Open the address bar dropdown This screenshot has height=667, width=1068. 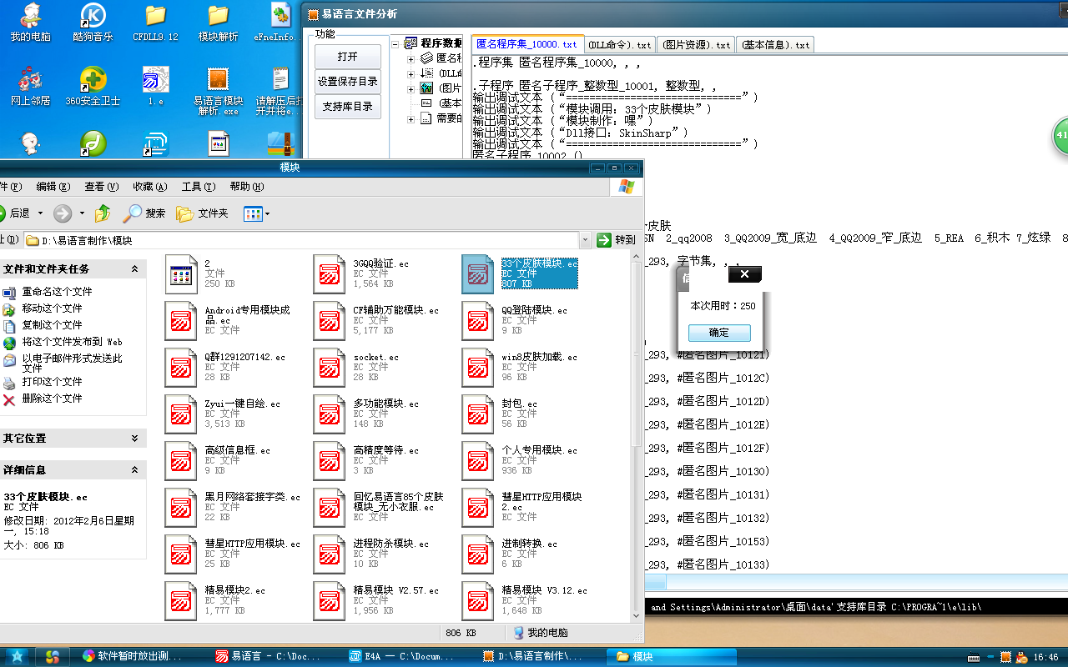pos(586,239)
